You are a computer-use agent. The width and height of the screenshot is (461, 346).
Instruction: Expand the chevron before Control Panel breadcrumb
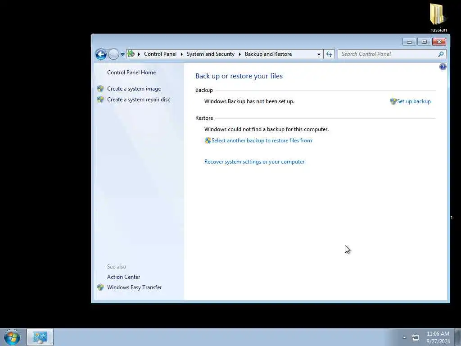click(x=139, y=54)
